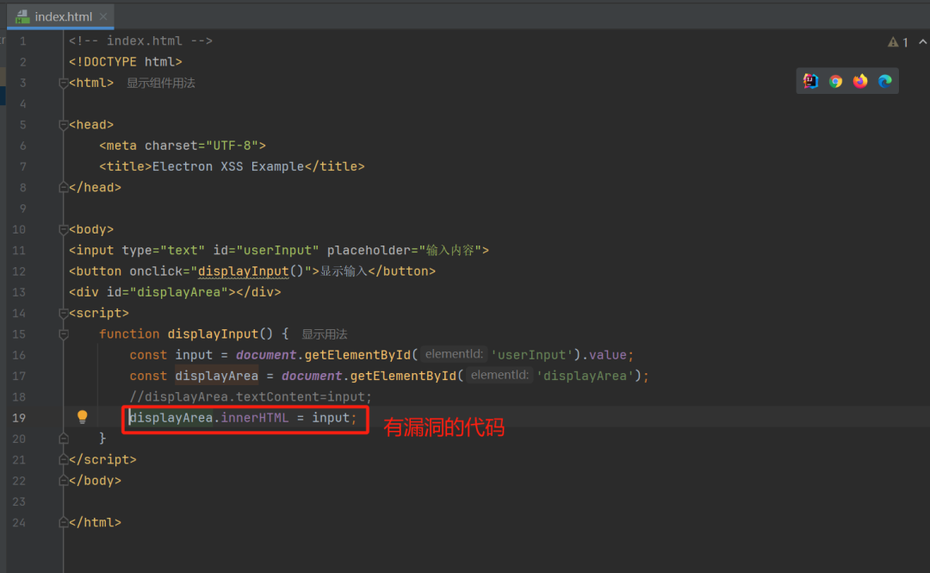This screenshot has width=930, height=573.
Task: Click the warning triangle inspection indicator
Action: (x=893, y=42)
